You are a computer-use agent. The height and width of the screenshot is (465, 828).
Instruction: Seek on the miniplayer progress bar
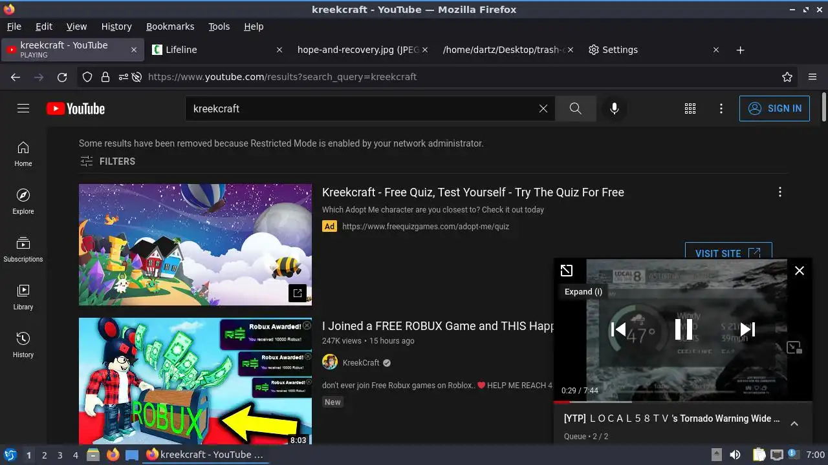[682, 402]
